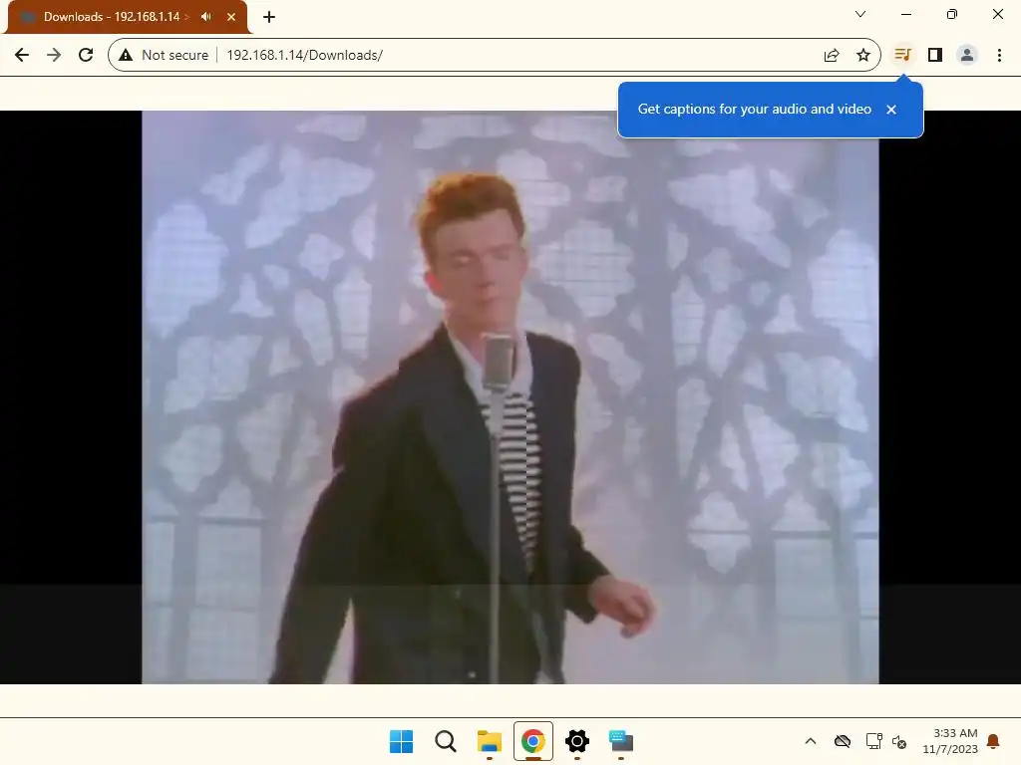Viewport: 1021px width, 765px height.
Task: Switch to Chrome in the taskbar
Action: tap(533, 741)
